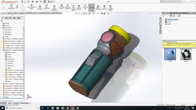The width and height of the screenshot is (196, 110).
Task: Switch to the Assembly tab
Action: tap(3, 13)
